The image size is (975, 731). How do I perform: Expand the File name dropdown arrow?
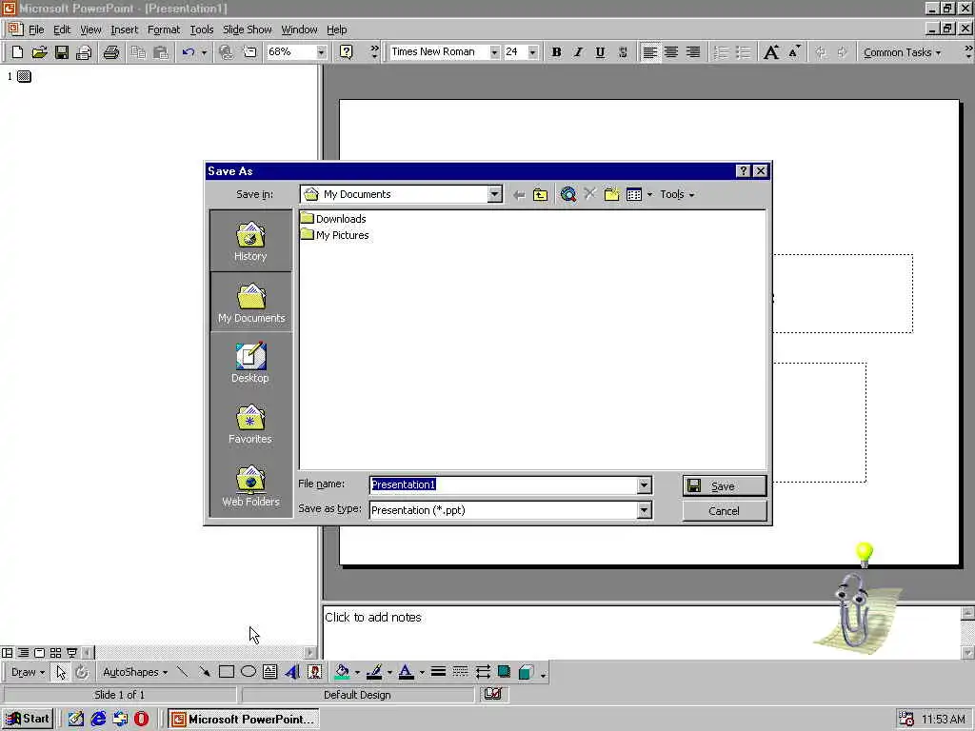point(645,484)
